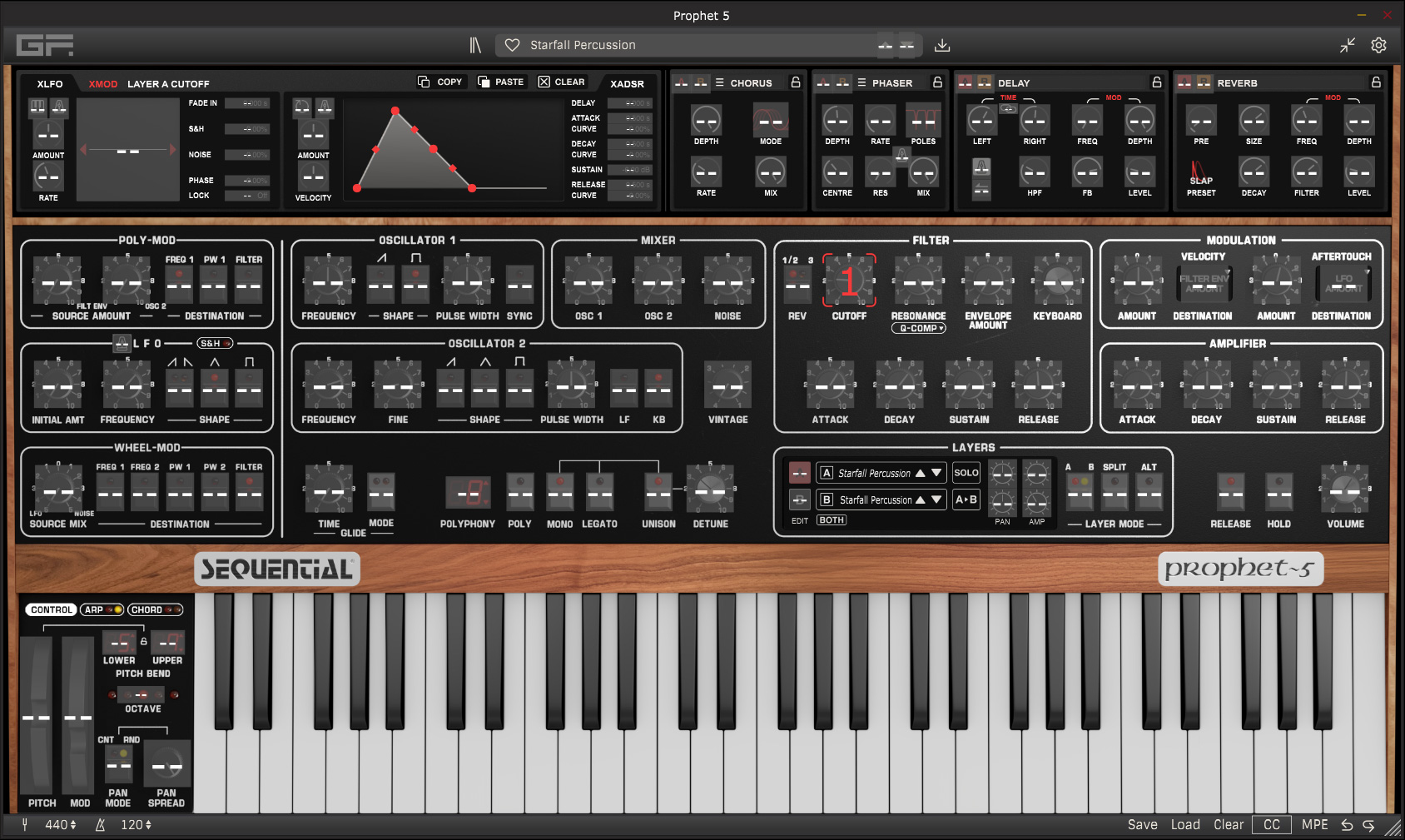Toggle the Oscillator 2 LF switch
Image resolution: width=1405 pixels, height=840 pixels.
(624, 389)
